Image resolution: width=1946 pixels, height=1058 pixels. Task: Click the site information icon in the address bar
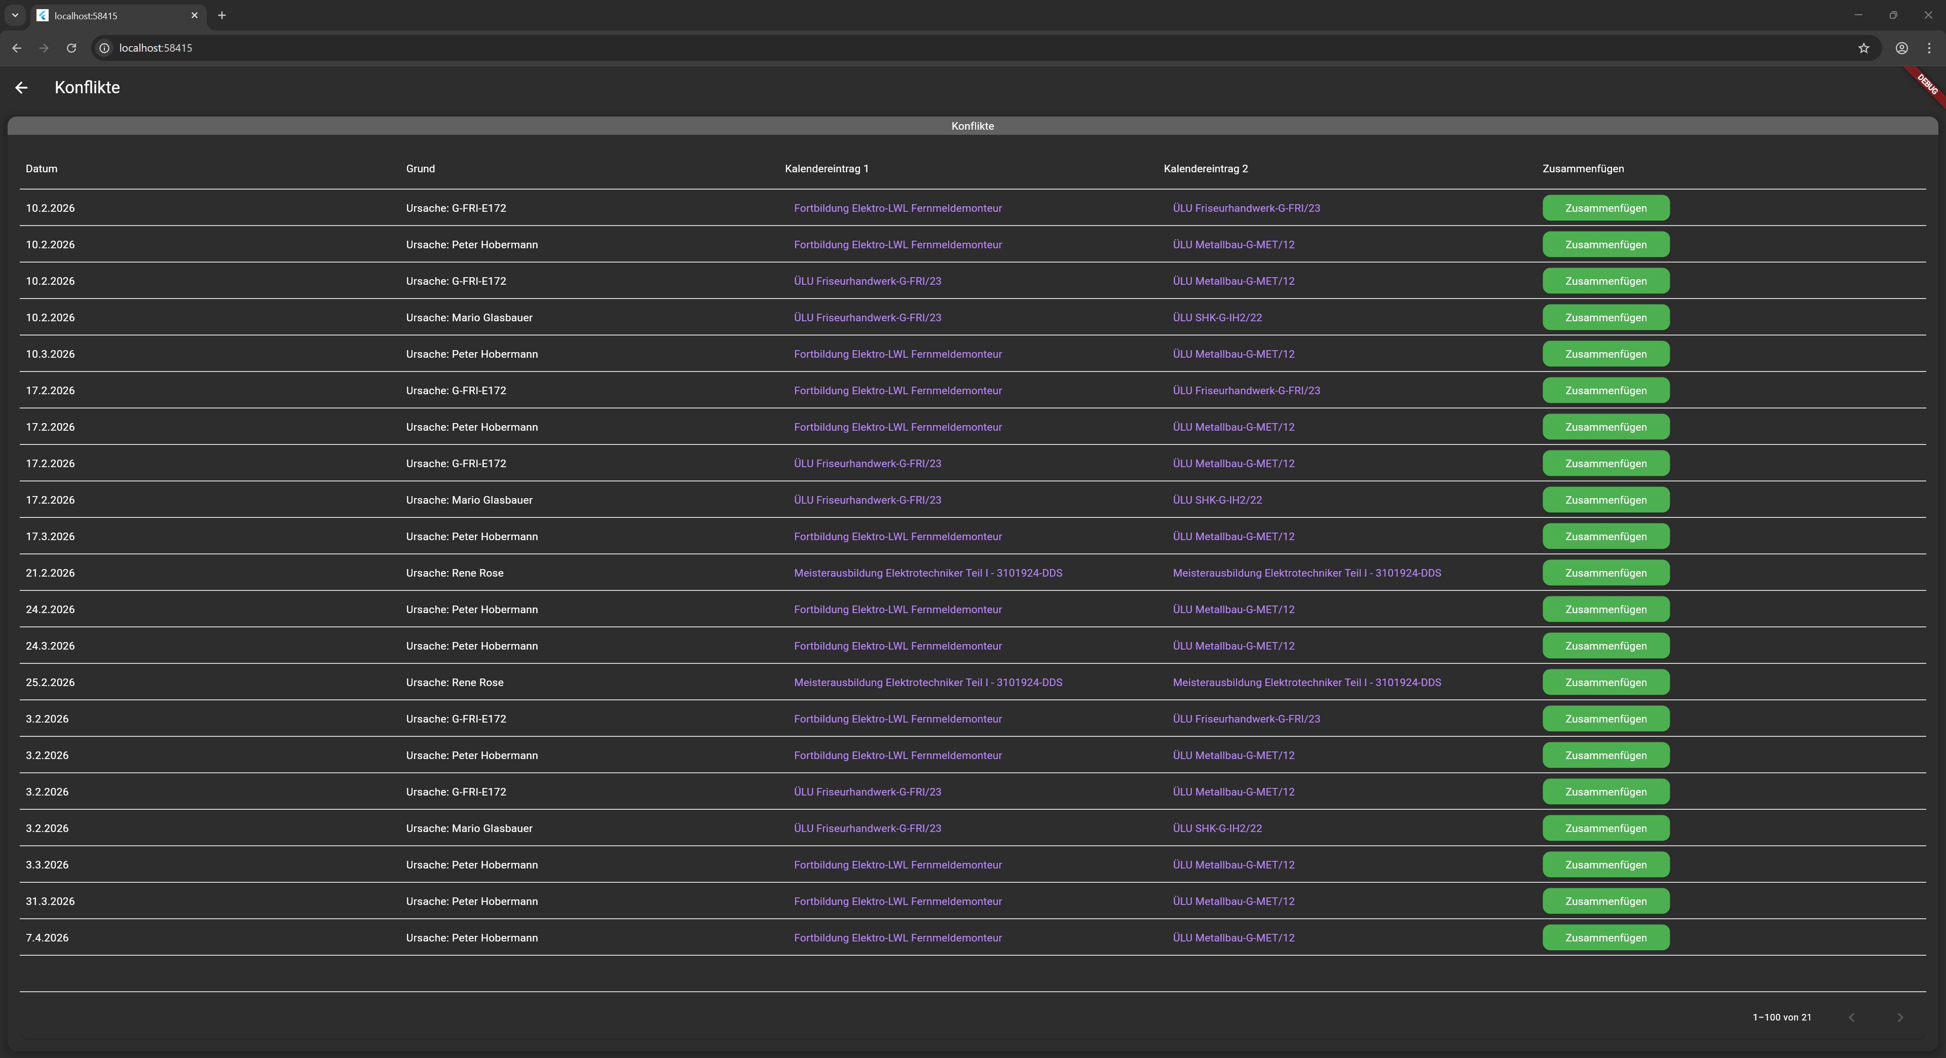tap(105, 48)
